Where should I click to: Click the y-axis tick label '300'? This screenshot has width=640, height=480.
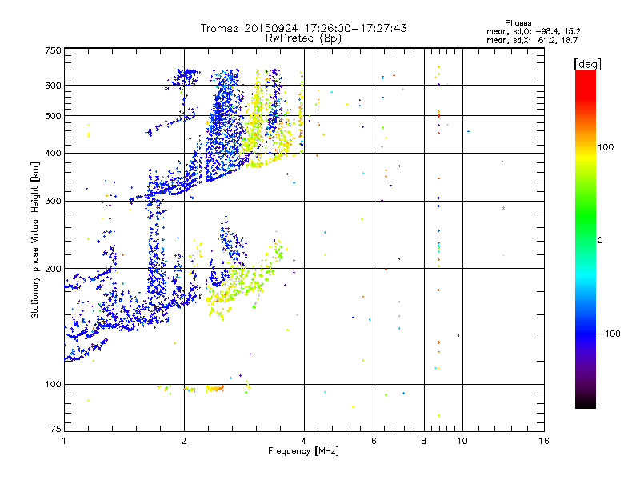click(54, 202)
